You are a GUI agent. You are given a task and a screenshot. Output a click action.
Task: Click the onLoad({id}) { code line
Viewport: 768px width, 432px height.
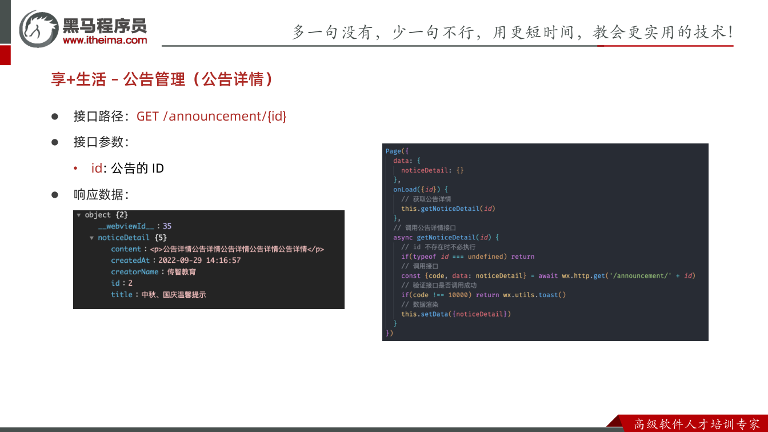pyautogui.click(x=421, y=190)
